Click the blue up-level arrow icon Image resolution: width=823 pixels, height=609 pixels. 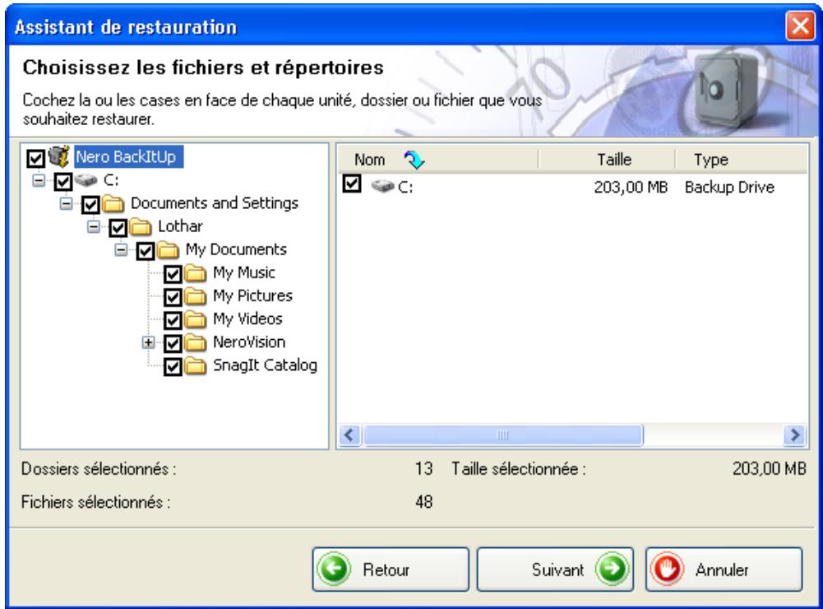[414, 159]
